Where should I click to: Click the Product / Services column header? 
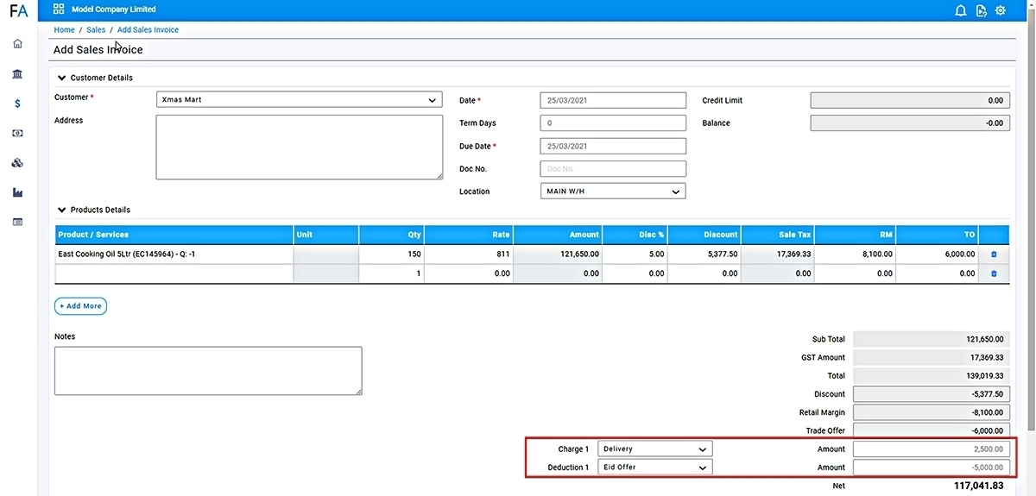[x=174, y=235]
